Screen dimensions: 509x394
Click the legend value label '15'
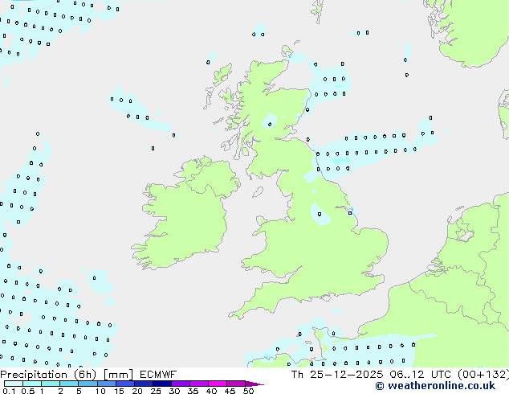(x=119, y=391)
